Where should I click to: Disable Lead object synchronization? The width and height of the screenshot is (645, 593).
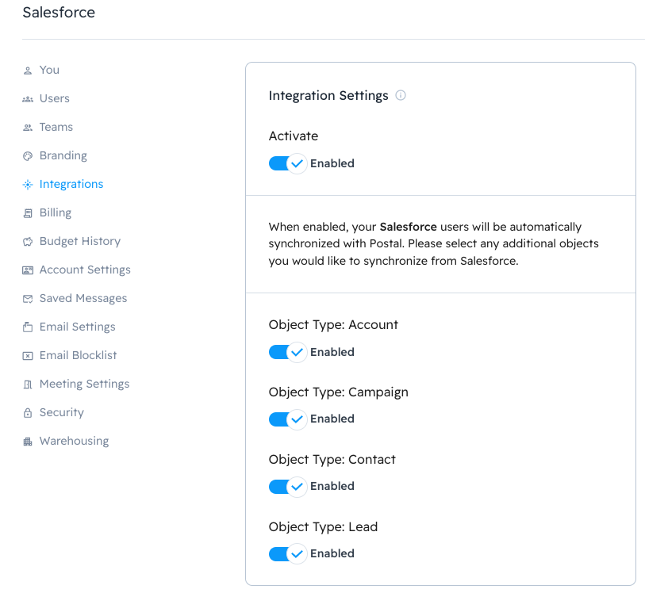287,553
